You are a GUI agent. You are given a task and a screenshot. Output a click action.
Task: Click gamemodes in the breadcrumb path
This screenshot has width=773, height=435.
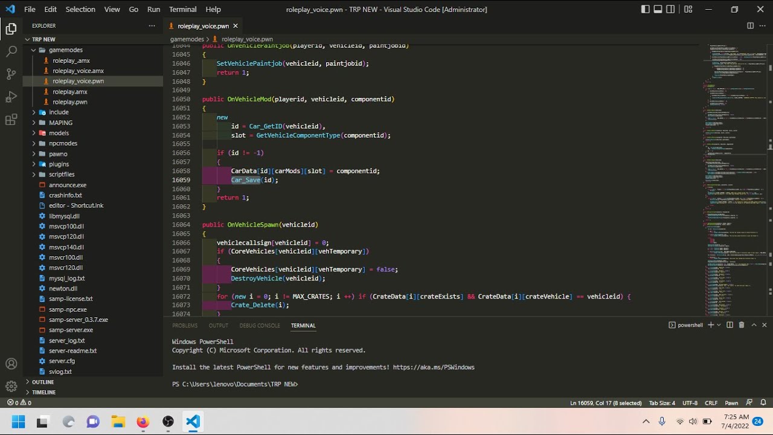coord(187,39)
